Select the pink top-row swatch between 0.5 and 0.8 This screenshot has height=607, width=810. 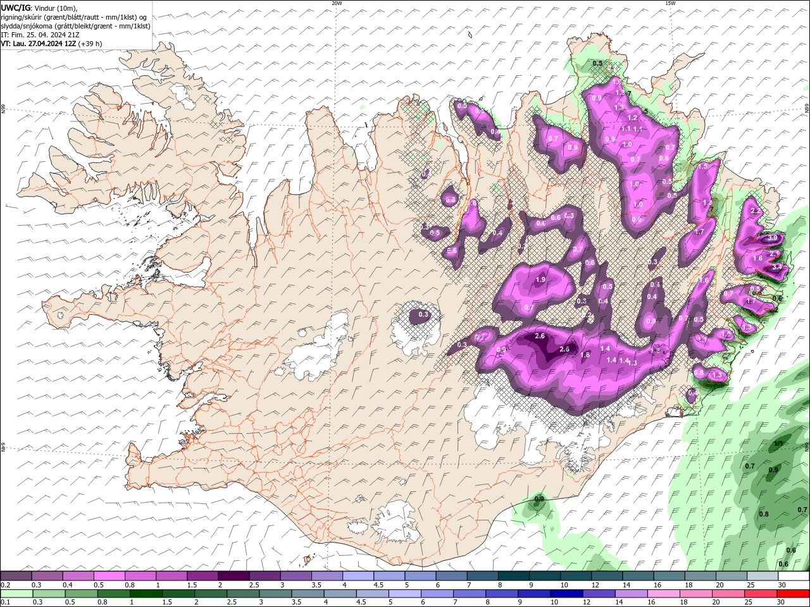click(109, 576)
